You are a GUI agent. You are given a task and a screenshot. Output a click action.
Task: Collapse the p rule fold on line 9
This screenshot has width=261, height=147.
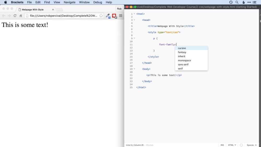pos(134,38)
